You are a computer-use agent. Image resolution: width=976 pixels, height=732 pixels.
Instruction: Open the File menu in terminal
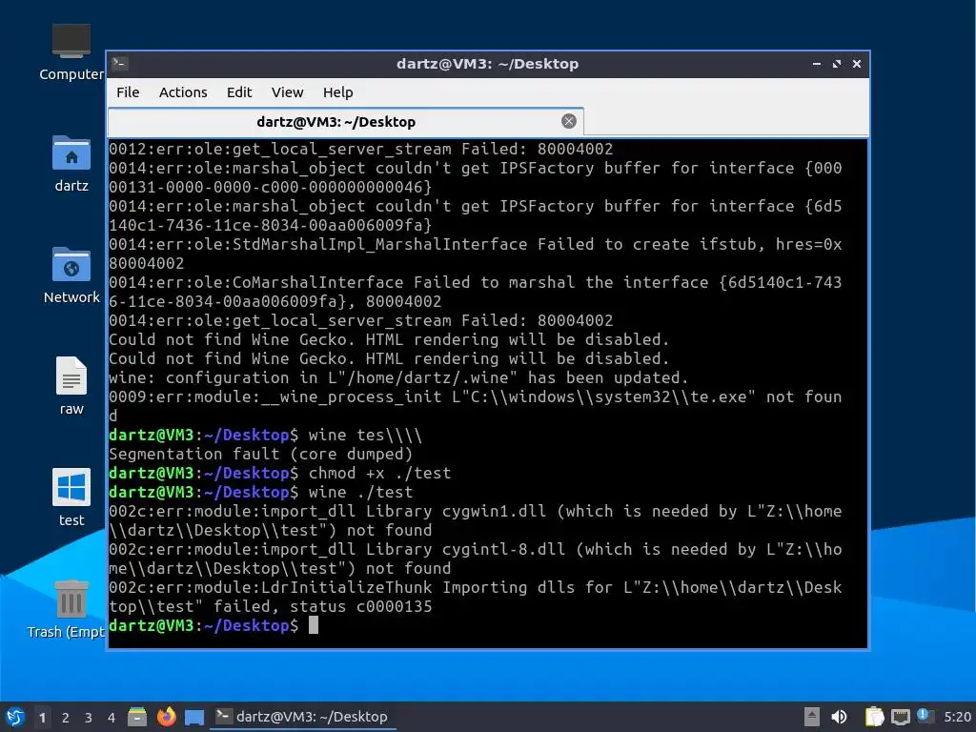[x=128, y=92]
